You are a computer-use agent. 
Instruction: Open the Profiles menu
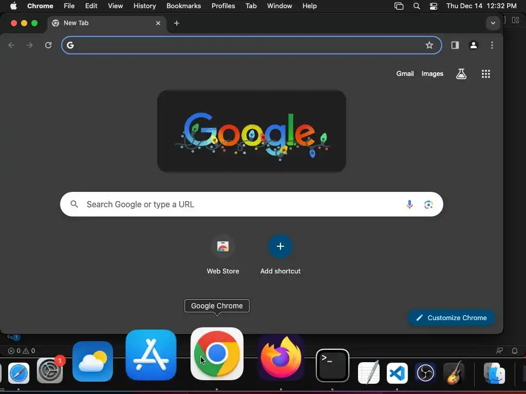pos(223,6)
